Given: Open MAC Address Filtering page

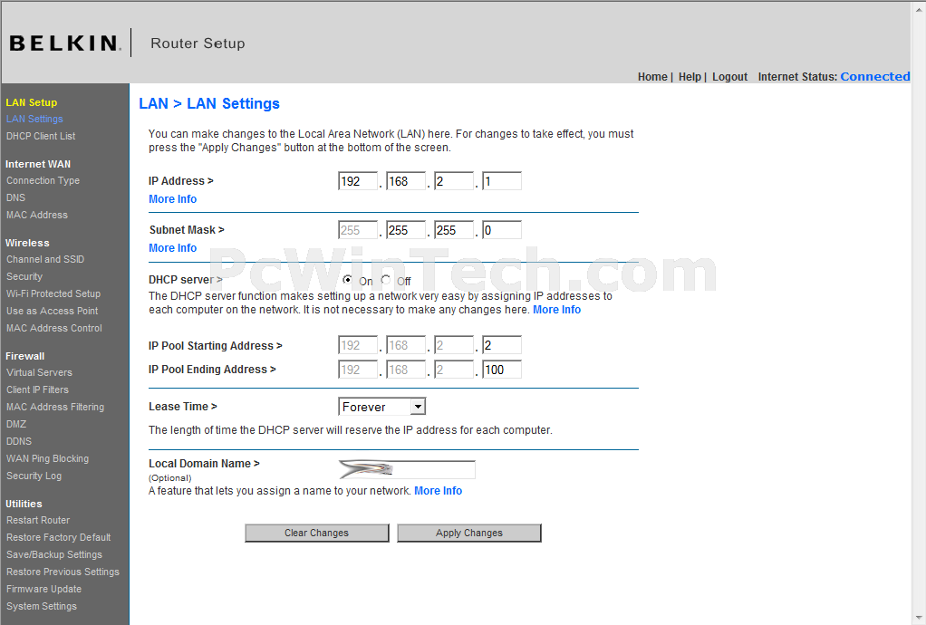Looking at the screenshot, I should (x=55, y=407).
